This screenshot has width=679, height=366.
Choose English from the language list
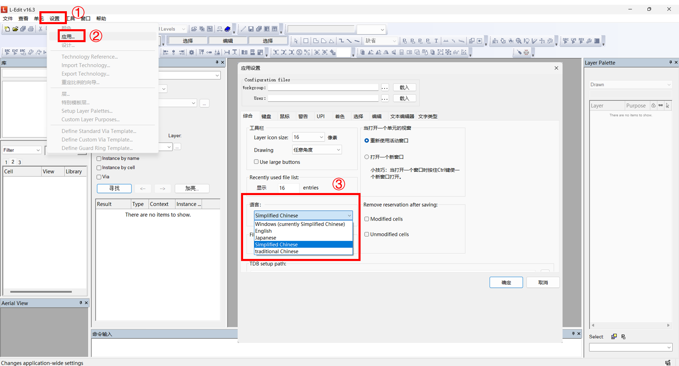coord(303,231)
